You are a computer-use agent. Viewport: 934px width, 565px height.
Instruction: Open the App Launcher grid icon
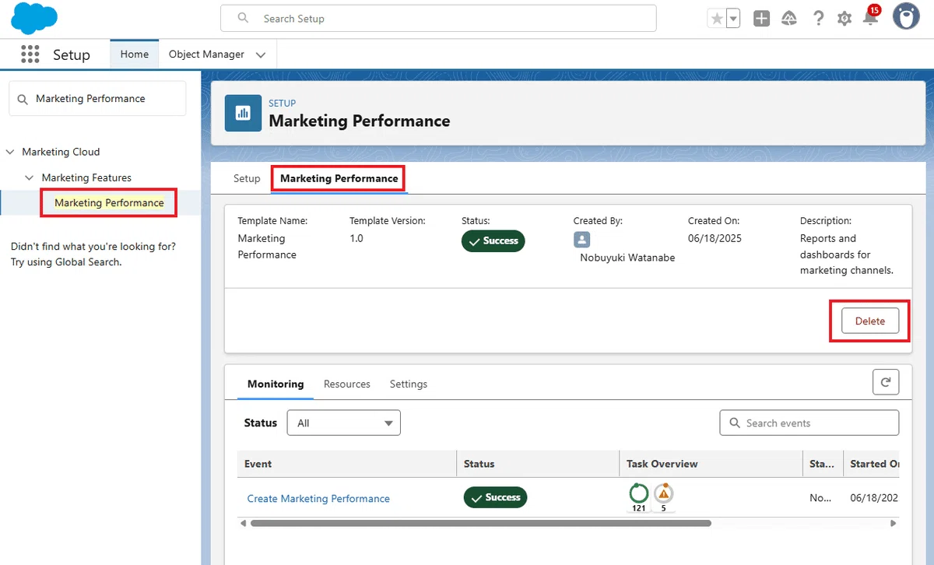click(x=30, y=54)
